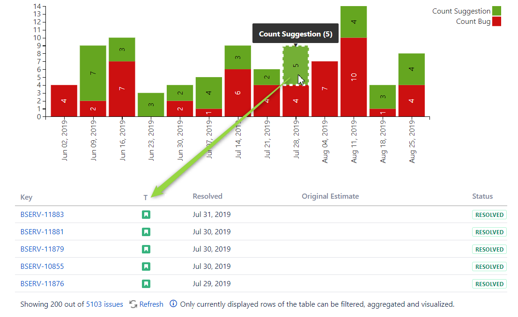This screenshot has width=518, height=317.
Task: Click the issue type icon for BSERV-11883
Action: pos(146,215)
